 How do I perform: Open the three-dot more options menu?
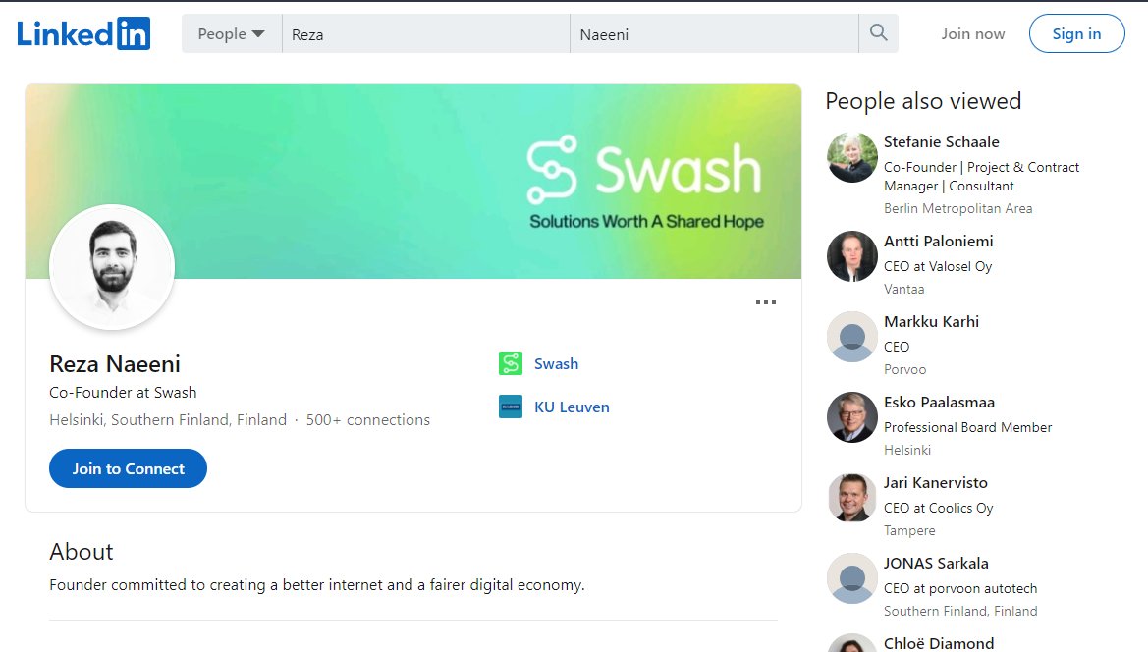766,302
